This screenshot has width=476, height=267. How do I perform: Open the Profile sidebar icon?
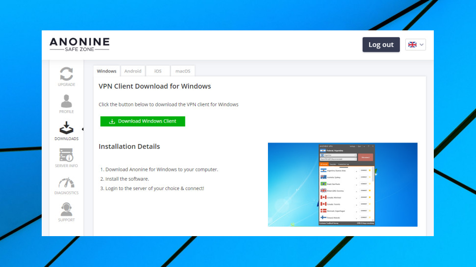click(x=66, y=101)
